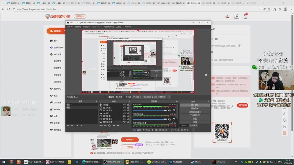Toggle visibility of 游戏源 source
The image size is (294, 165).
coord(124,113)
